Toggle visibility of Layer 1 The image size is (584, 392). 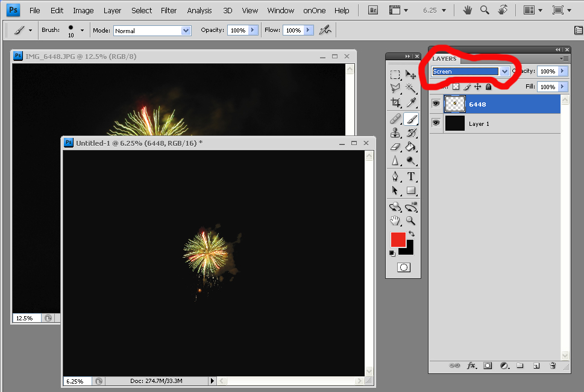[x=436, y=123]
